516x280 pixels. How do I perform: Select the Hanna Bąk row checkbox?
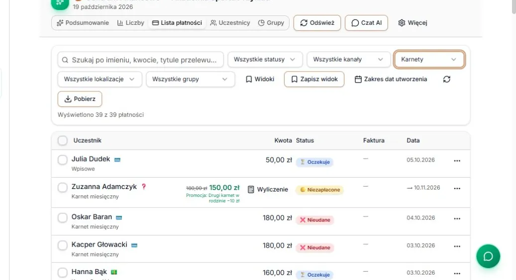click(63, 273)
